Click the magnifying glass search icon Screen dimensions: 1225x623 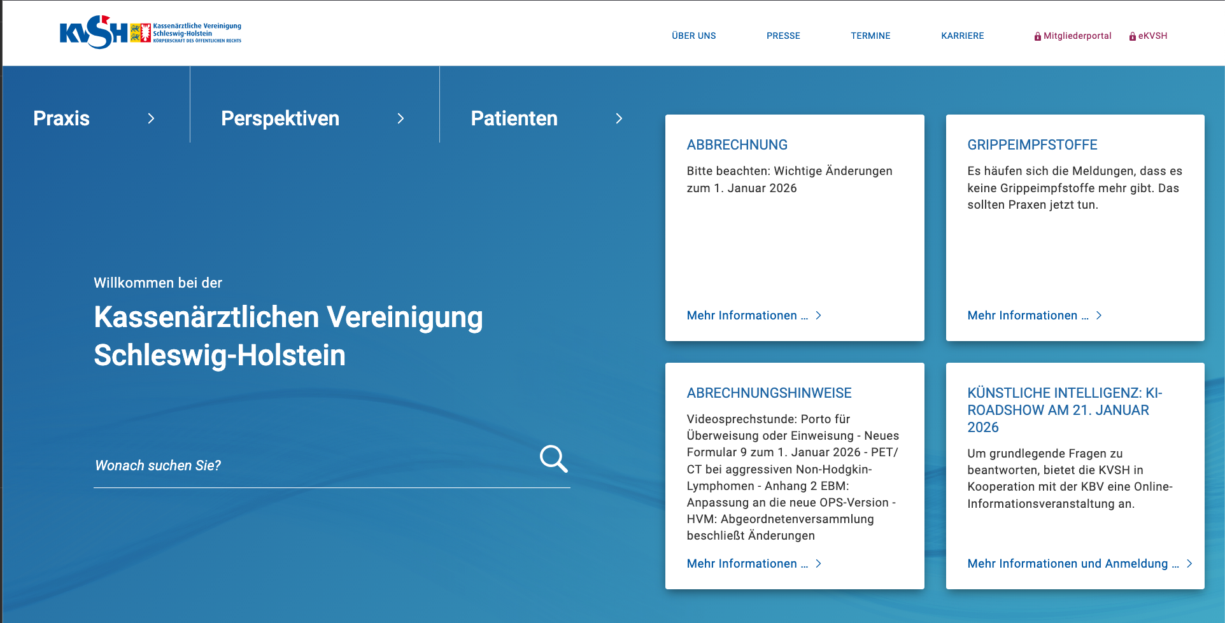pyautogui.click(x=553, y=459)
